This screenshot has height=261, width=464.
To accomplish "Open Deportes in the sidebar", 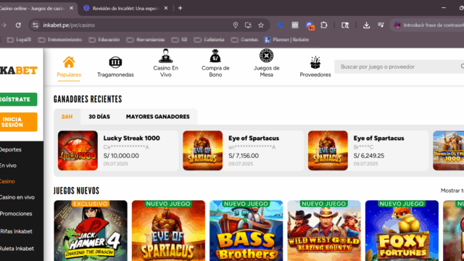I will click(11, 149).
